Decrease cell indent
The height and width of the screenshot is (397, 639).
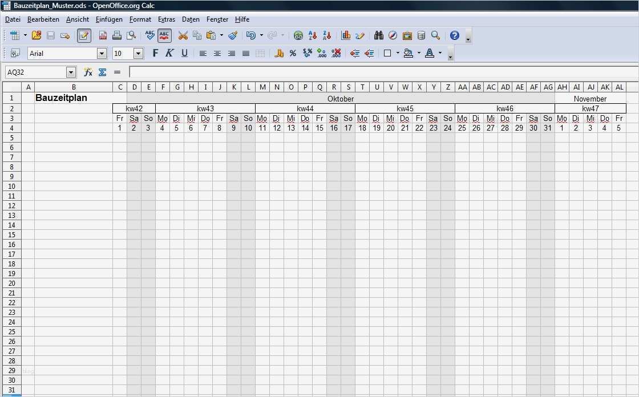coord(354,53)
